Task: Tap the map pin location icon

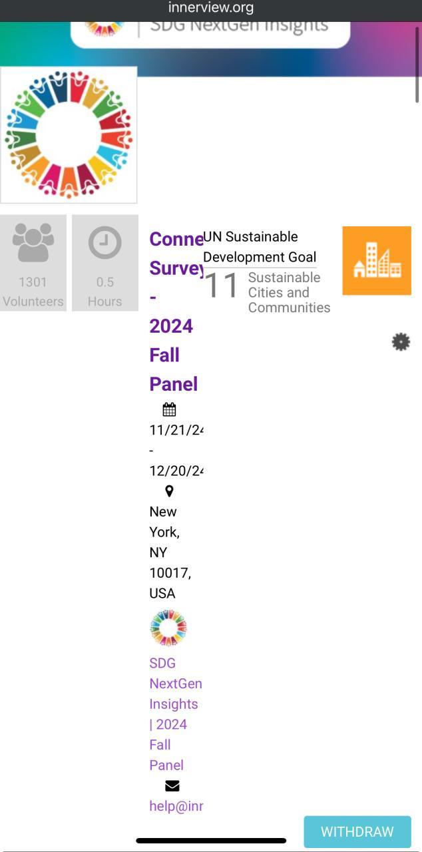Action: pos(169,491)
